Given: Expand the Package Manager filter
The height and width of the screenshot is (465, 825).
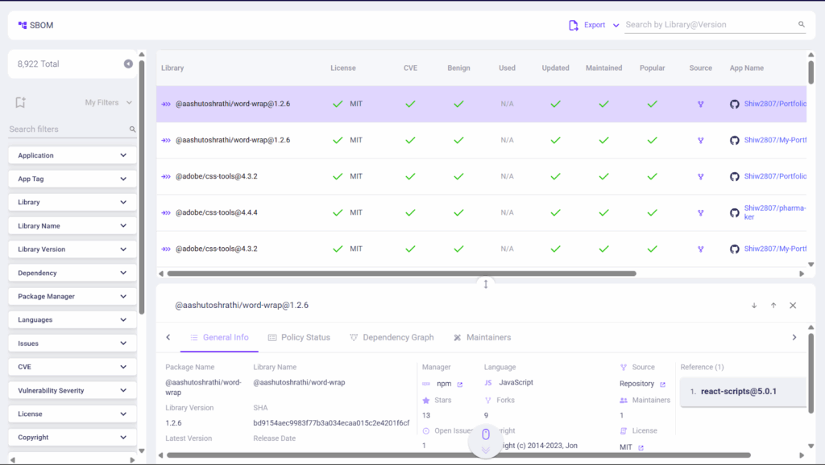Looking at the screenshot, I should (72, 296).
